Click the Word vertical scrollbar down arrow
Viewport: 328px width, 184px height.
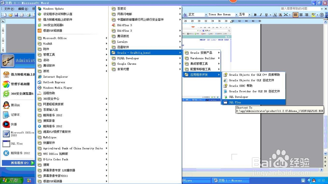(325, 154)
